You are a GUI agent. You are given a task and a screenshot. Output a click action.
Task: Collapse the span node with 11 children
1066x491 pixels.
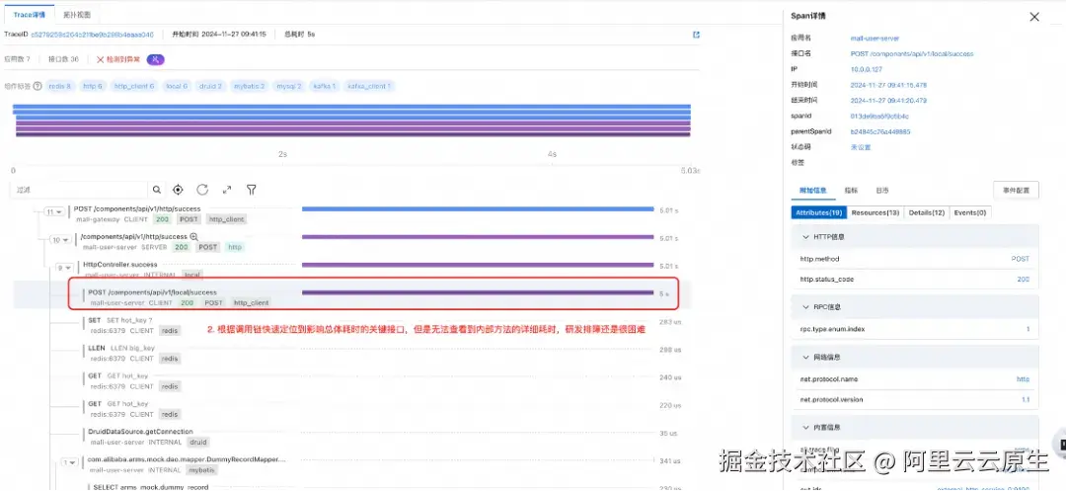pos(53,212)
